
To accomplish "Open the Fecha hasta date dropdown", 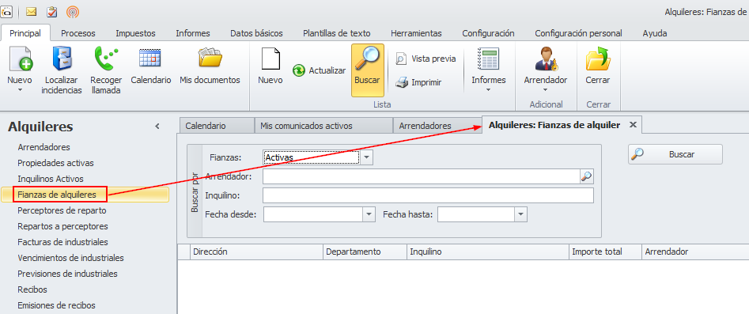I will point(520,214).
